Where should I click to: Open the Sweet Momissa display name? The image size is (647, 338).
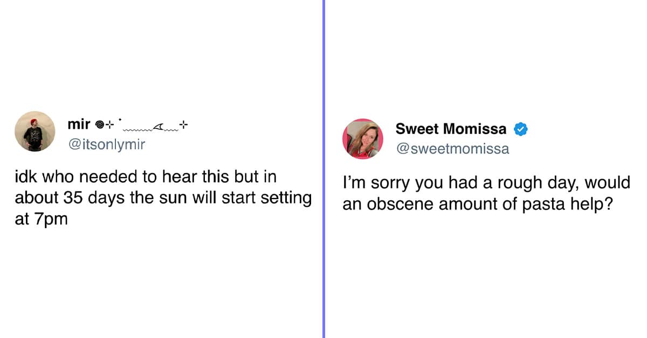tap(451, 129)
